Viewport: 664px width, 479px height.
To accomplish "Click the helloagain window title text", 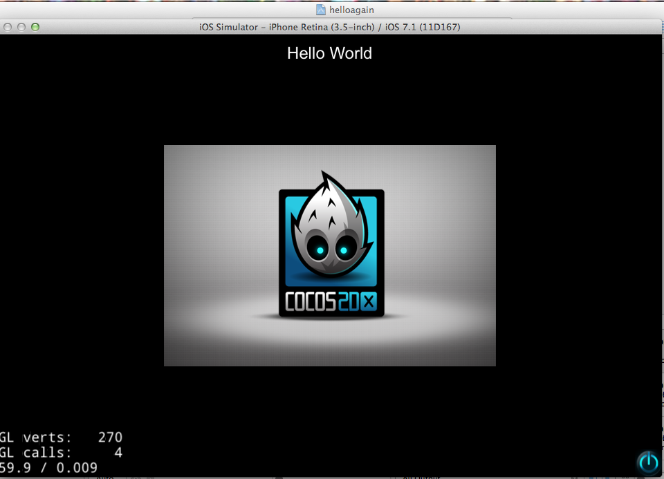I will [351, 10].
